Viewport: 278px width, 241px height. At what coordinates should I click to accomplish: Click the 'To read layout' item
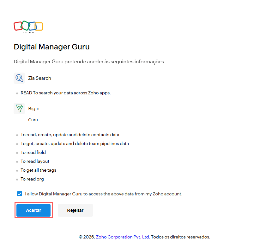[35, 162]
